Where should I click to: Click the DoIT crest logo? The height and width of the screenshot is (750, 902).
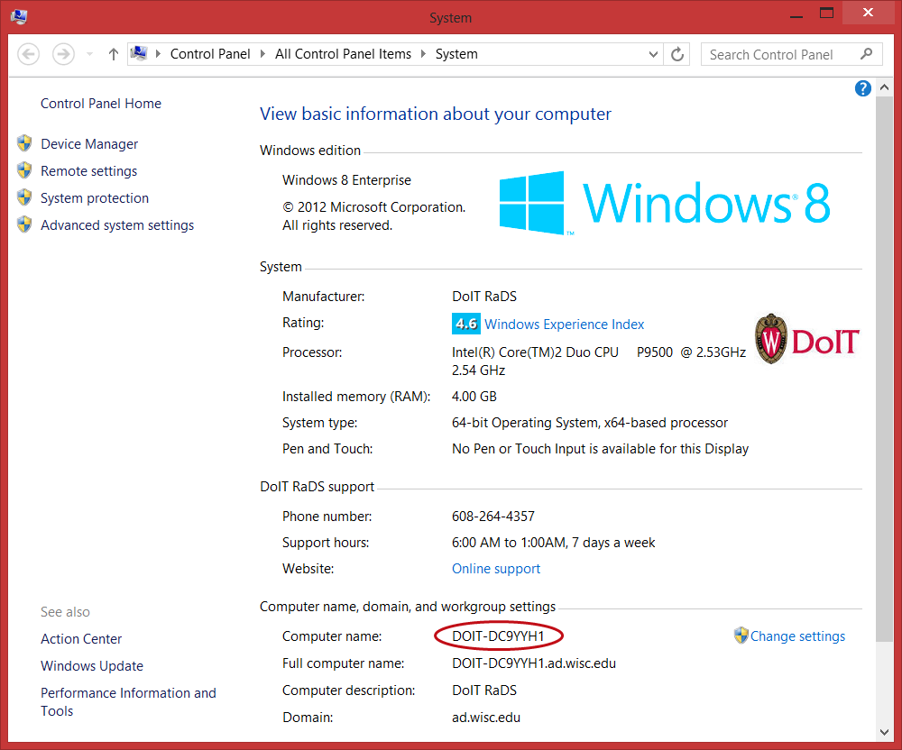[807, 340]
